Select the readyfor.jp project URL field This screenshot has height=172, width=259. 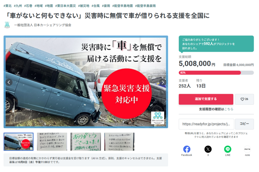206,124
